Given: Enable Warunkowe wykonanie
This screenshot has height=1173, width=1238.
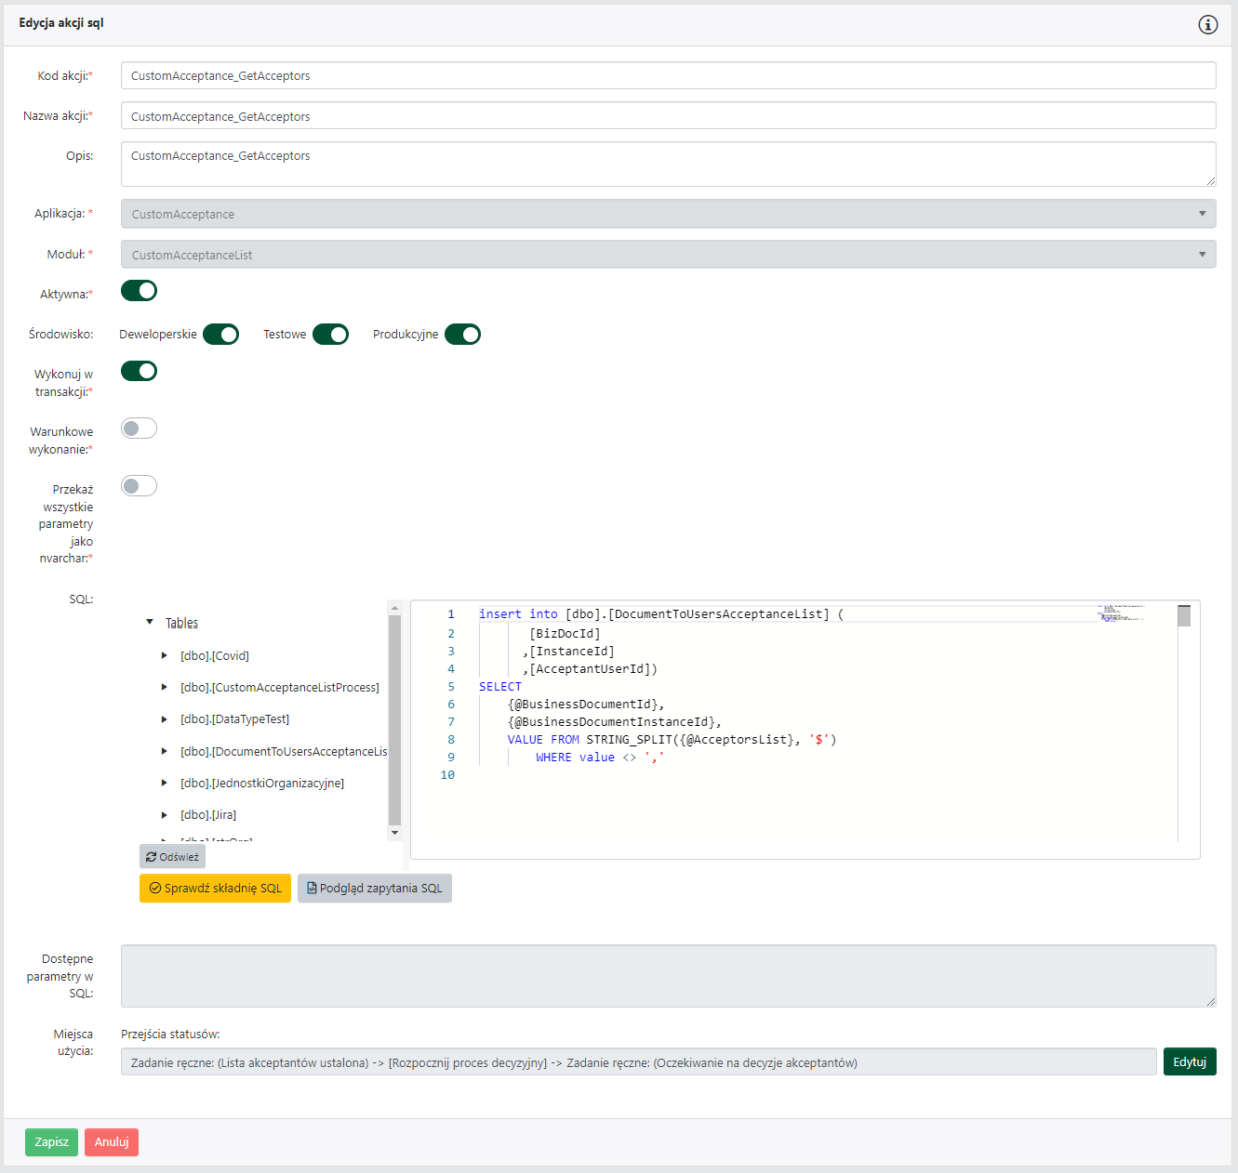Looking at the screenshot, I should 139,428.
